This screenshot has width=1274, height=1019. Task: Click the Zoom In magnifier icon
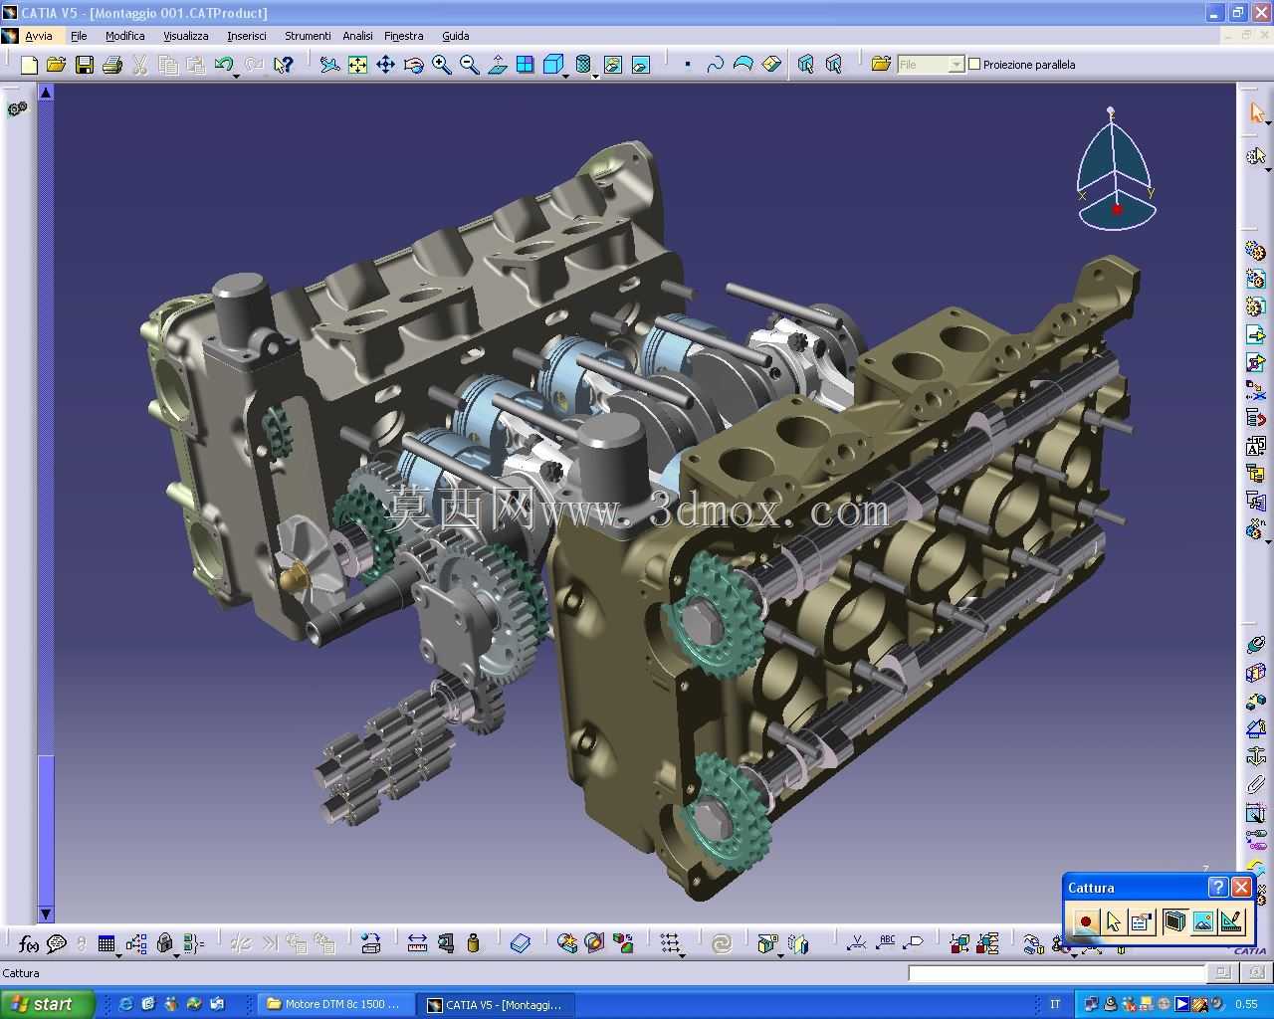441,65
